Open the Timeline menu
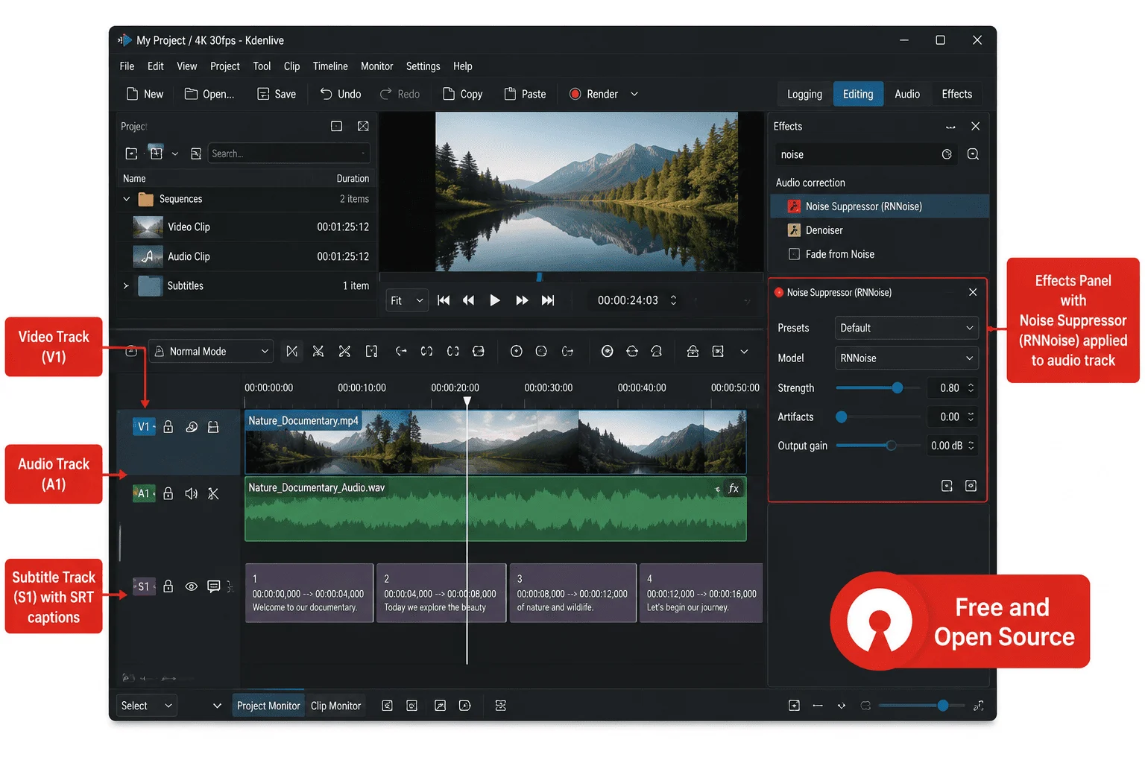This screenshot has width=1145, height=763. point(330,66)
